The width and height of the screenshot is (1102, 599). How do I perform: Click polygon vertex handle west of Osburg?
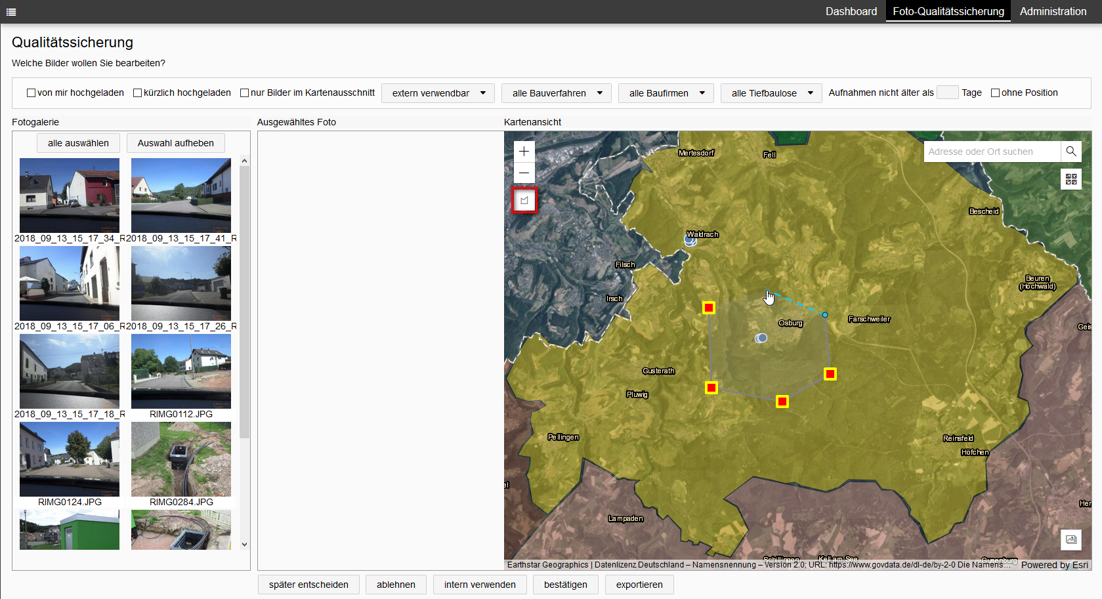[709, 308]
